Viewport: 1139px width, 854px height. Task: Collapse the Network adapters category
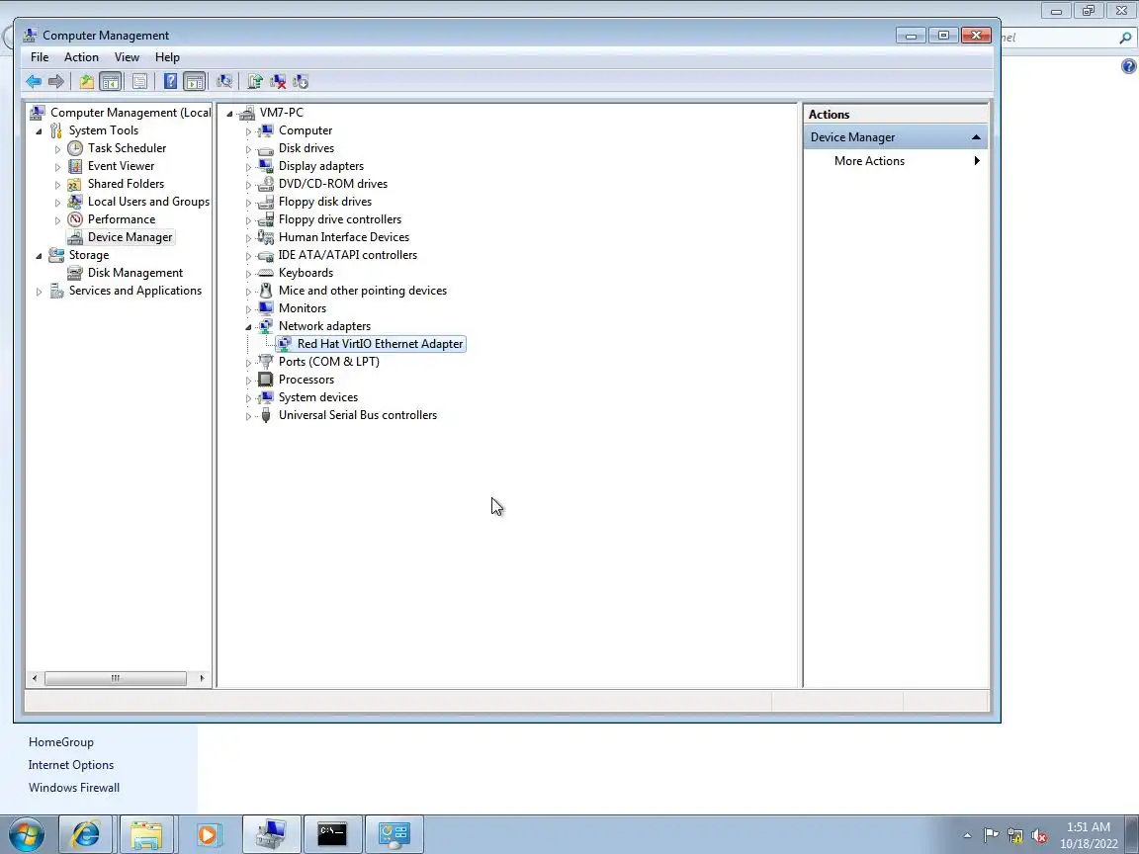click(248, 327)
